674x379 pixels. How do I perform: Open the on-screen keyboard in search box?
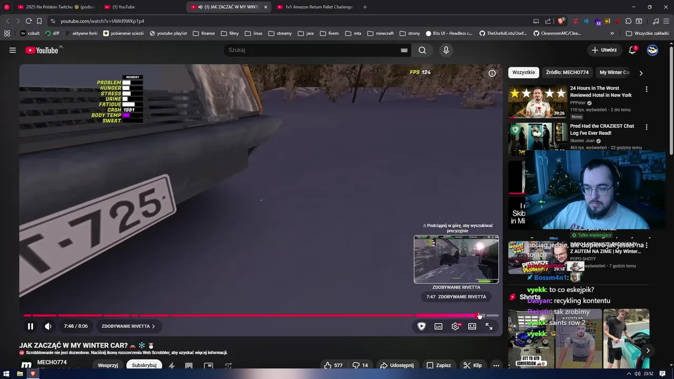404,50
